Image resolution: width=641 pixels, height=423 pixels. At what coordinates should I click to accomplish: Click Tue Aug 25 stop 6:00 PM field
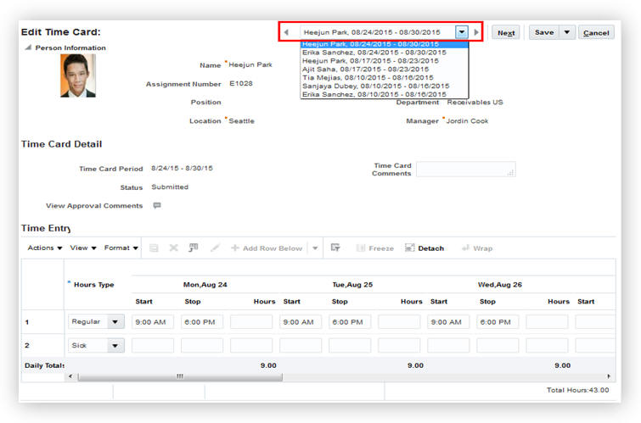pos(350,322)
